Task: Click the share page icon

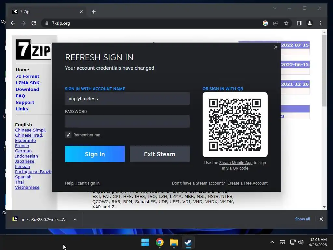Action: pyautogui.click(x=276, y=23)
